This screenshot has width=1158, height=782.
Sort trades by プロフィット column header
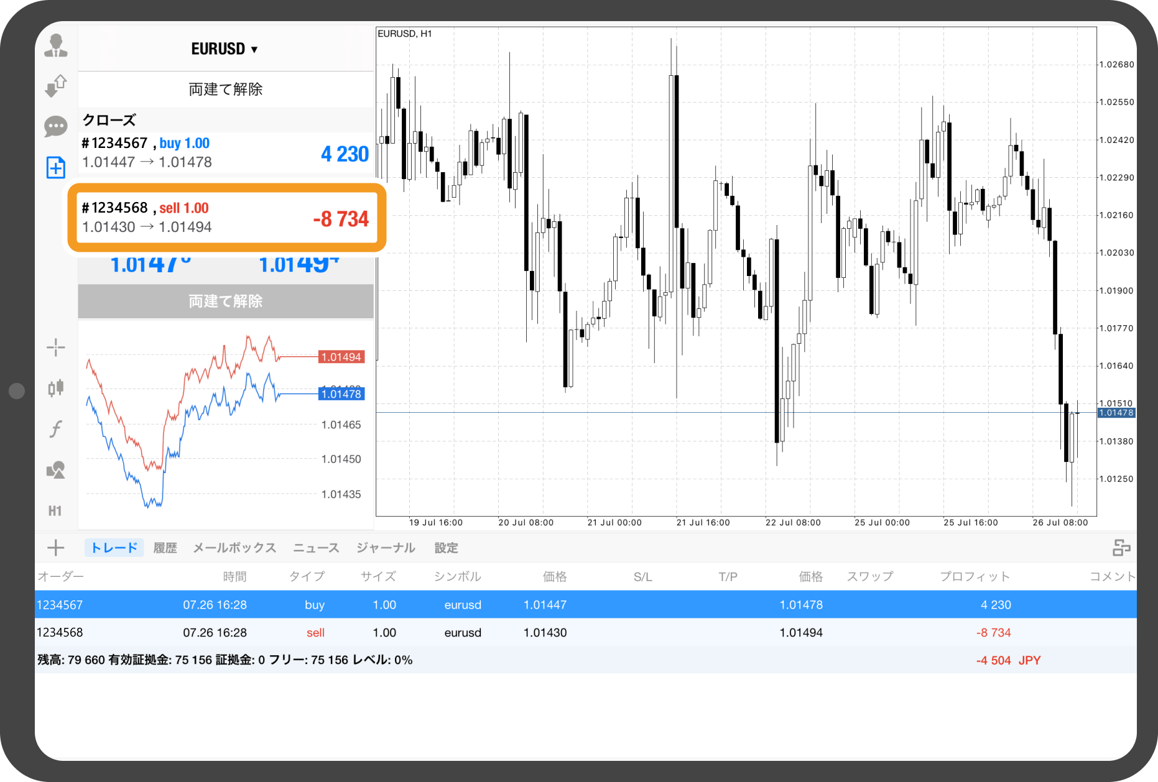[x=975, y=576]
